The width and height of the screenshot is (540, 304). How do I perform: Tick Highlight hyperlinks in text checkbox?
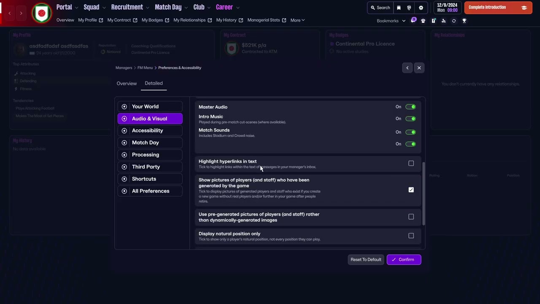411,163
